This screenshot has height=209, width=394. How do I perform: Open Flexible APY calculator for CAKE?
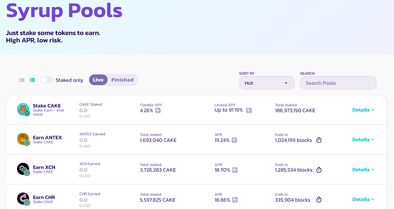point(158,110)
